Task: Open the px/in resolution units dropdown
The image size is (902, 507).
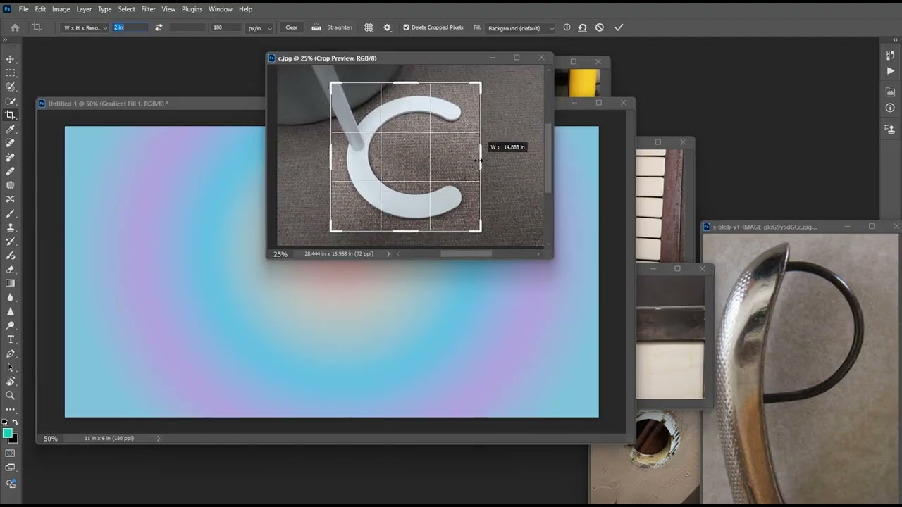Action: (x=259, y=27)
